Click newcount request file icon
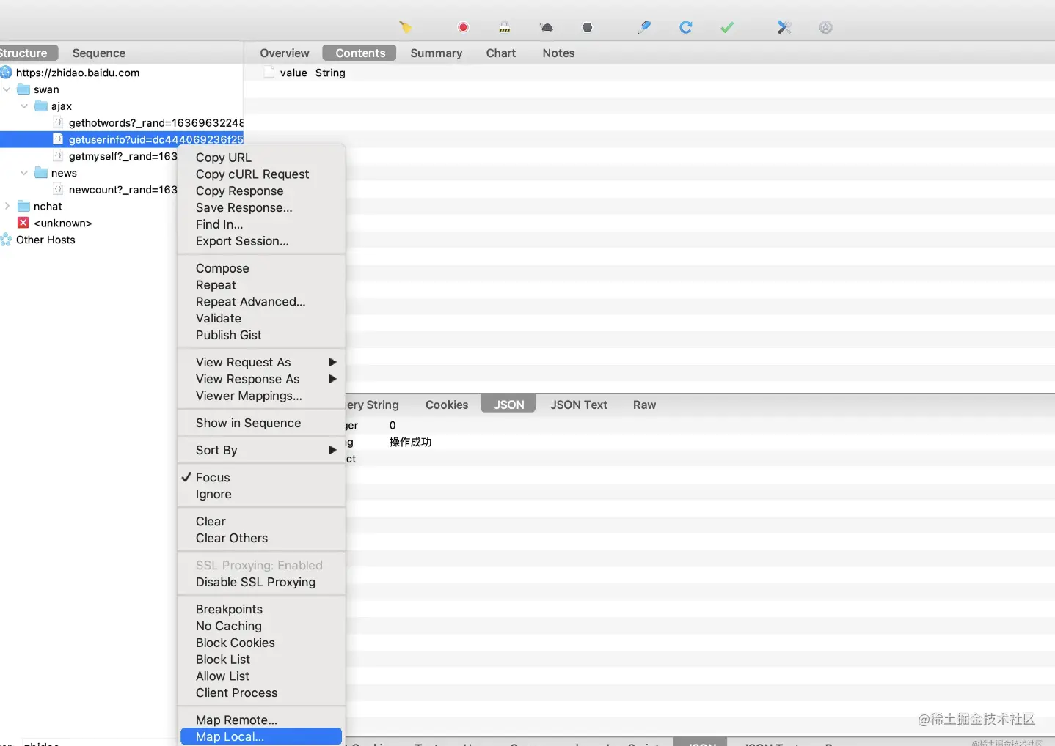Viewport: 1055px width, 746px height. point(58,190)
